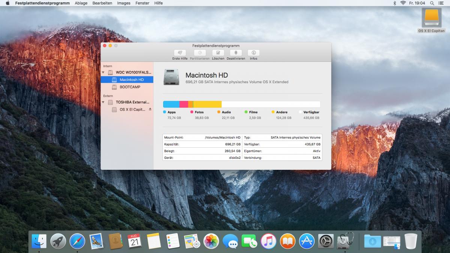Image resolution: width=450 pixels, height=253 pixels.
Task: Click the Verfügbar legend label
Action: (x=311, y=112)
